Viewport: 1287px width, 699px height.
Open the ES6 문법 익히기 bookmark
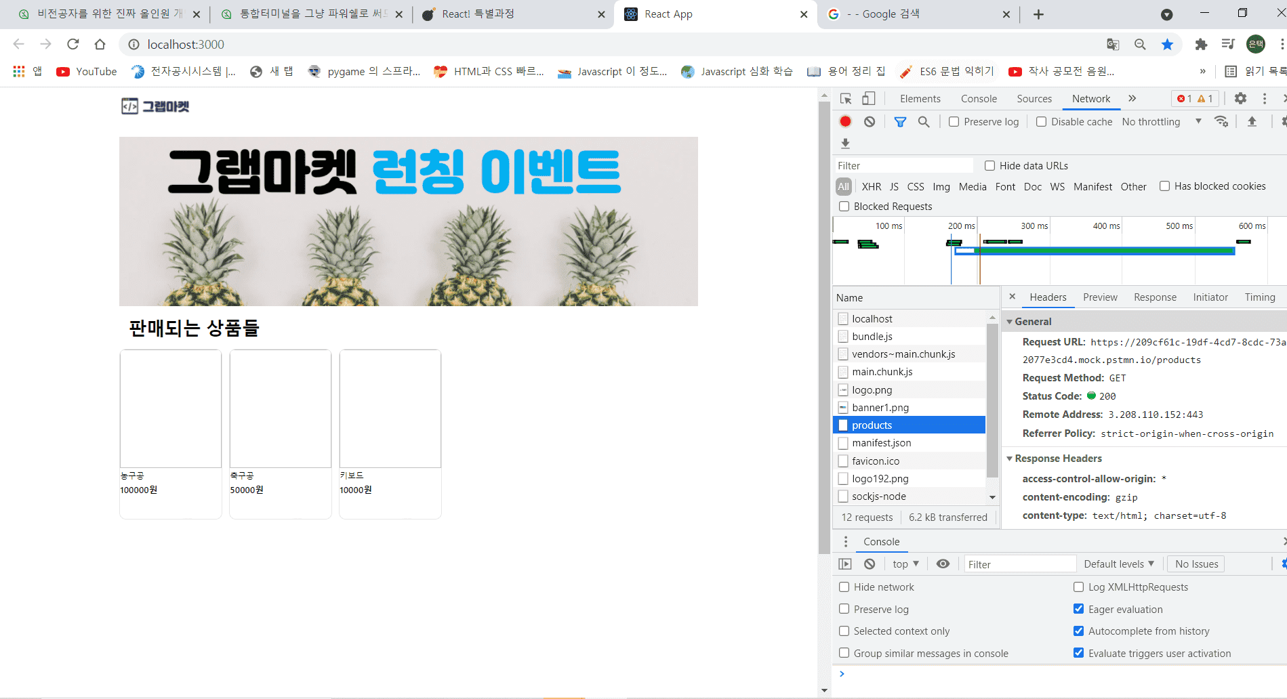coord(947,71)
